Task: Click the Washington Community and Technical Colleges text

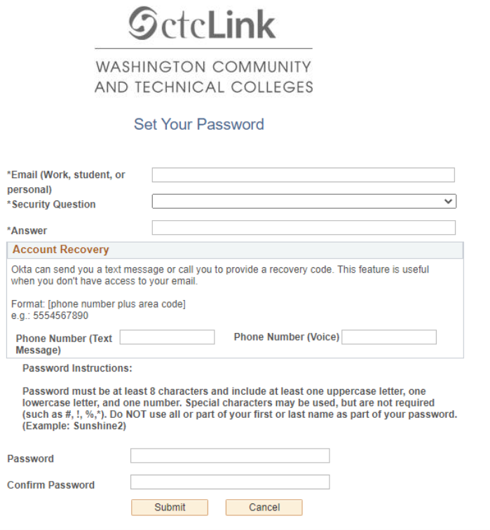Action: 203,77
